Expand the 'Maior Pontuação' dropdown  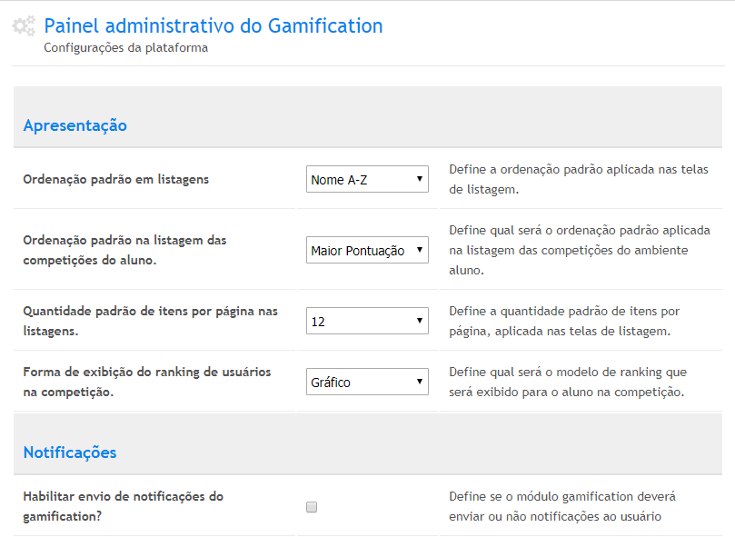click(367, 251)
